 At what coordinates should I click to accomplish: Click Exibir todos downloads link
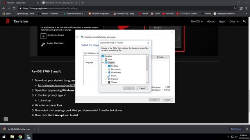click(x=236, y=129)
